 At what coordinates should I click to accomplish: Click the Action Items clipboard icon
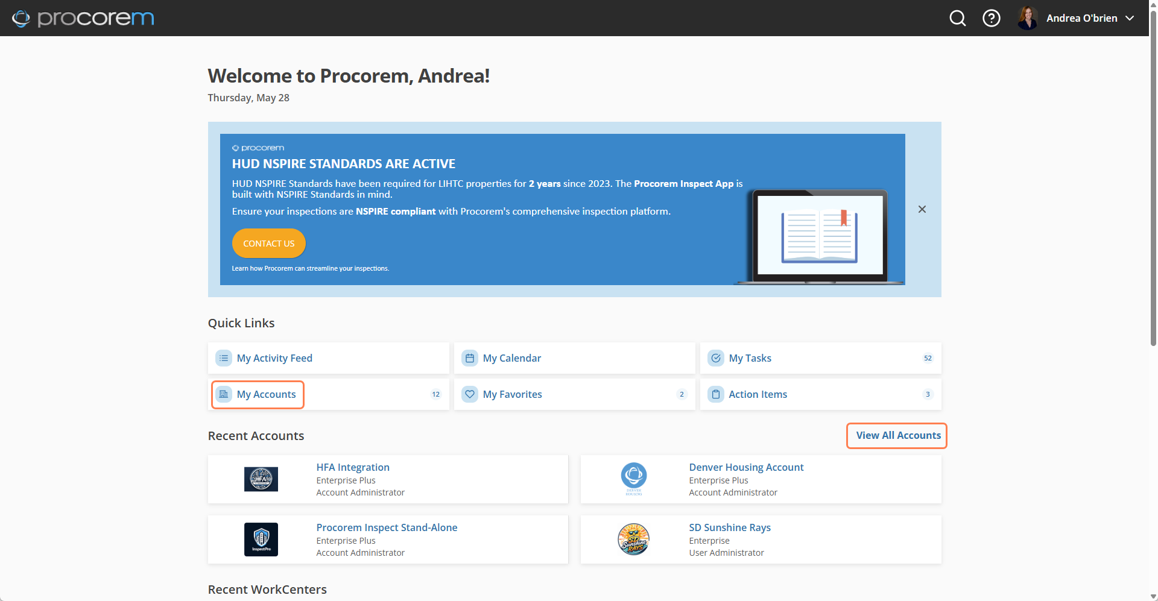click(716, 394)
